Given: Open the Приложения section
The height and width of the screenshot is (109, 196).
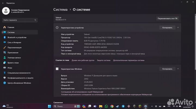Looking at the screenshot, I should 20,53.
